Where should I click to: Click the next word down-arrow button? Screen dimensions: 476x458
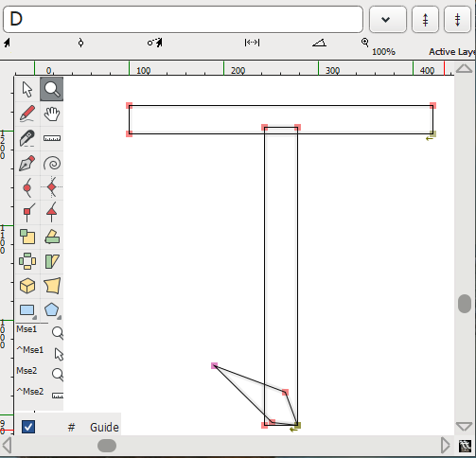[x=457, y=20]
